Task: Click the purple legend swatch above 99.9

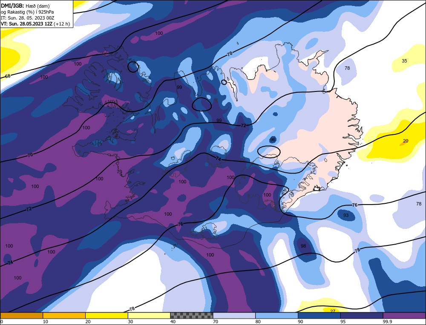Action: click(404, 316)
